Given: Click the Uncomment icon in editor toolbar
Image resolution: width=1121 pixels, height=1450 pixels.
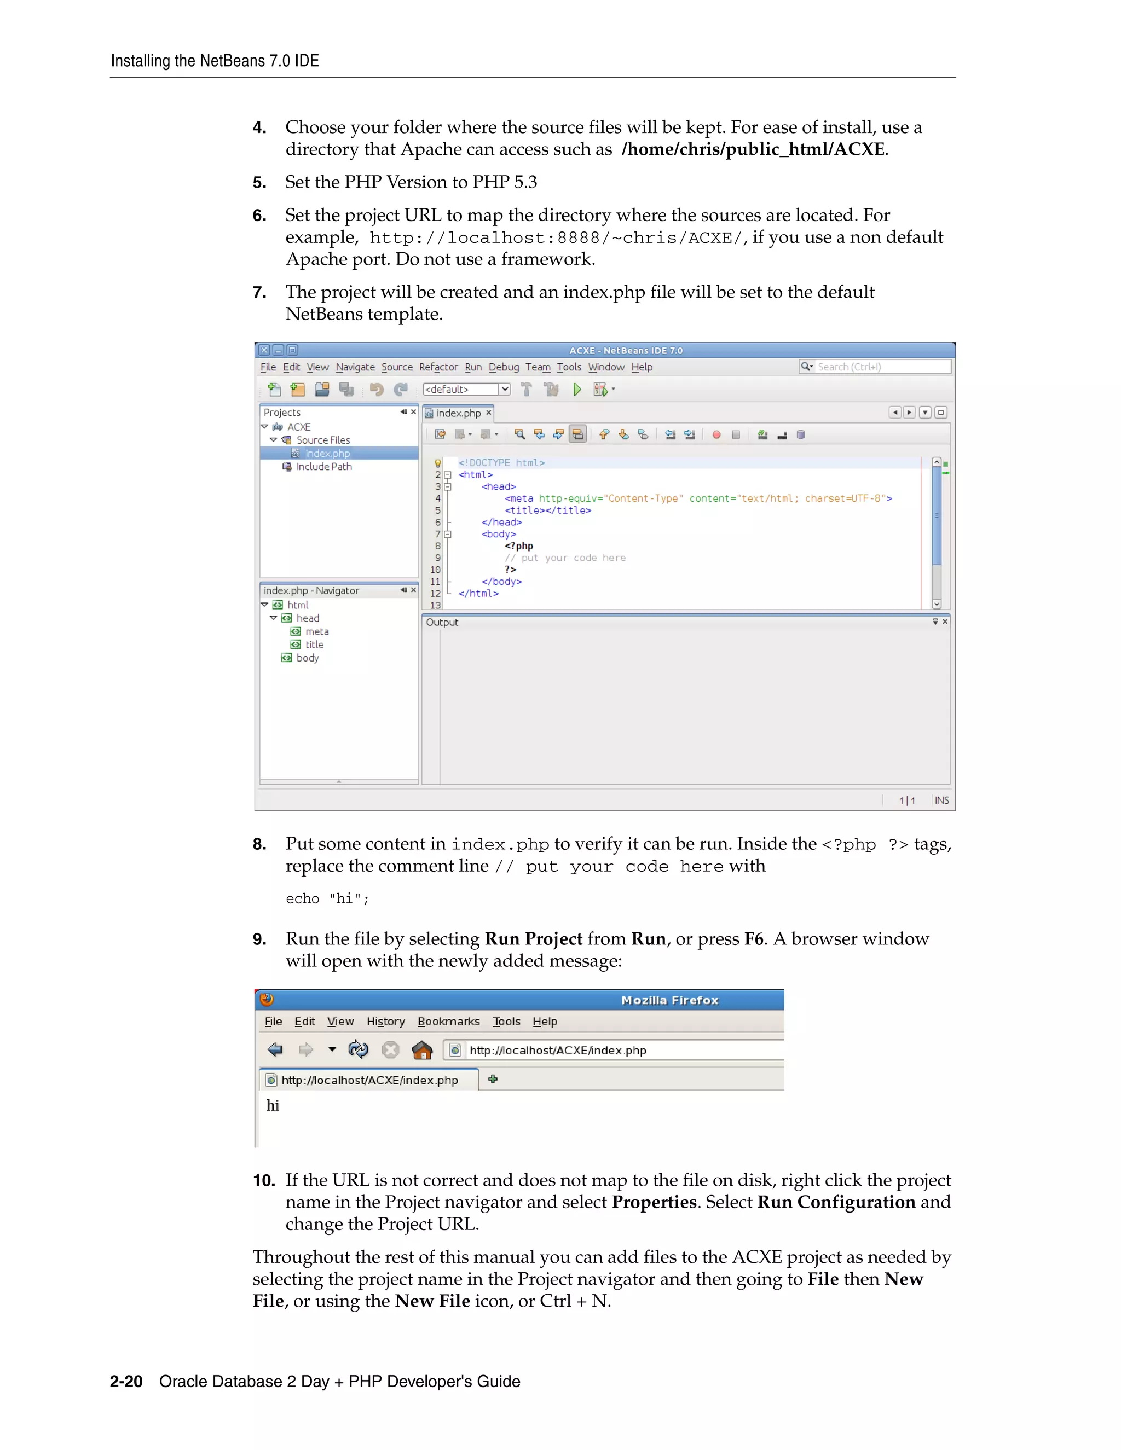Looking at the screenshot, I should tap(782, 435).
